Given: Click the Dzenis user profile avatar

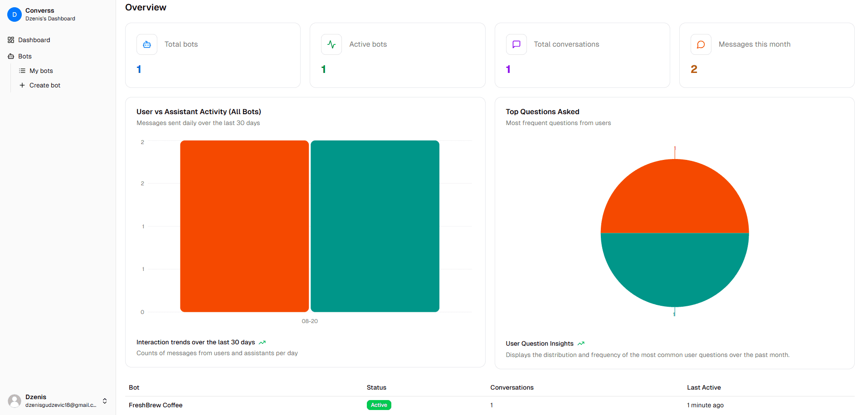Looking at the screenshot, I should (x=15, y=401).
